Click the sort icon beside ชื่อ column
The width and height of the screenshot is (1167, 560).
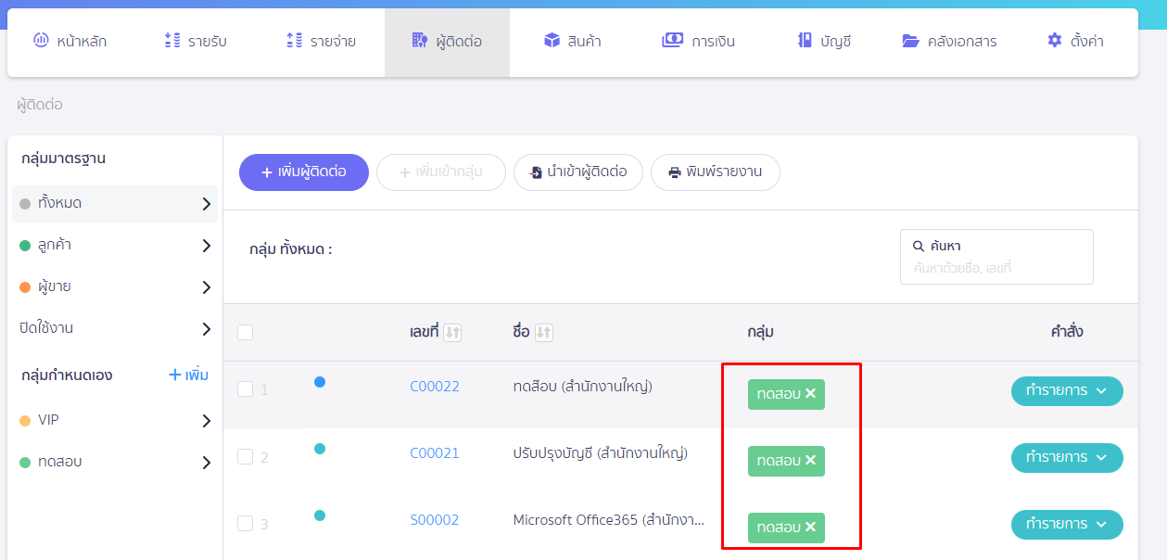[x=544, y=332]
